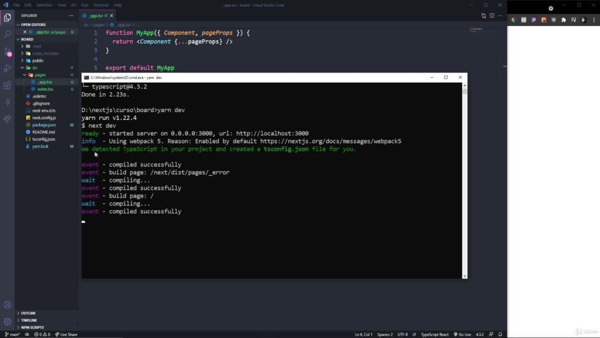Image resolution: width=600 pixels, height=338 pixels.
Task: Open the Search view in activity bar
Action: tap(7, 34)
